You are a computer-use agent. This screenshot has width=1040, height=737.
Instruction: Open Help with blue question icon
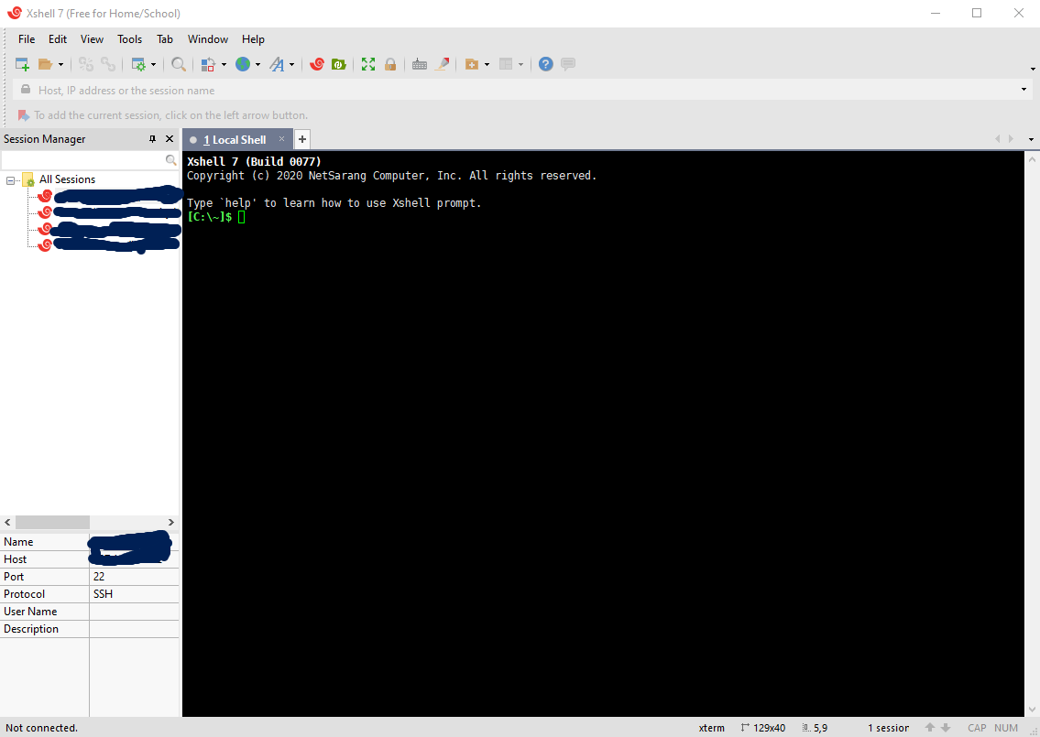coord(545,64)
